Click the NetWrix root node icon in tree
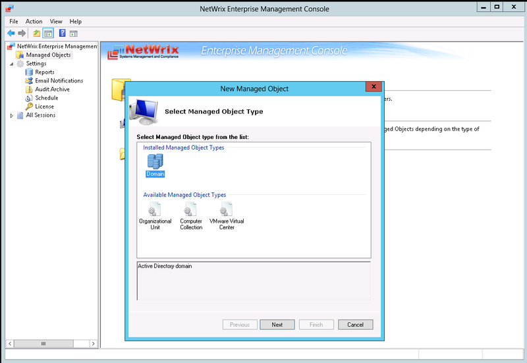 pos(11,46)
